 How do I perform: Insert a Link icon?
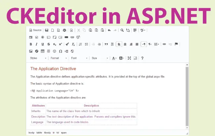click(164, 44)
